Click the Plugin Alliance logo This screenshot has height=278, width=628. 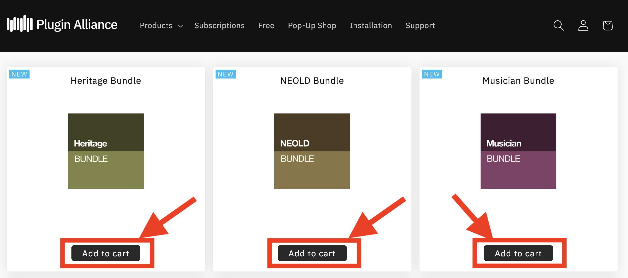(62, 24)
